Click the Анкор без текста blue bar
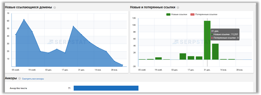The image size is (261, 95). click(106, 88)
